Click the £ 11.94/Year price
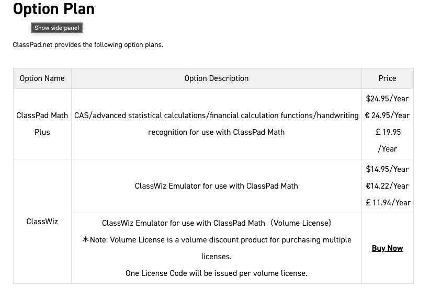 (x=387, y=203)
